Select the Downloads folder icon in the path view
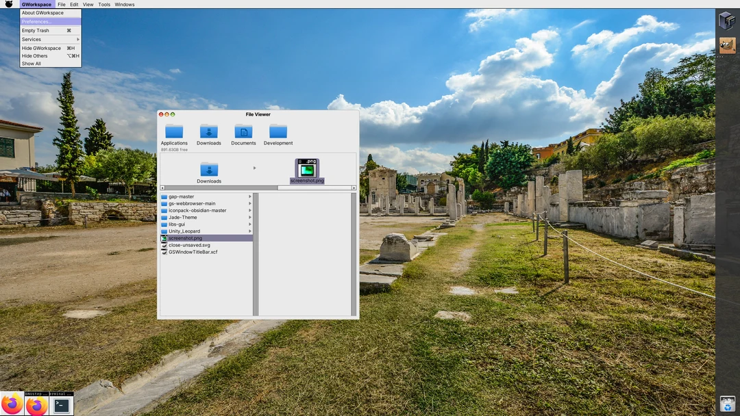The width and height of the screenshot is (740, 416). coord(209,170)
